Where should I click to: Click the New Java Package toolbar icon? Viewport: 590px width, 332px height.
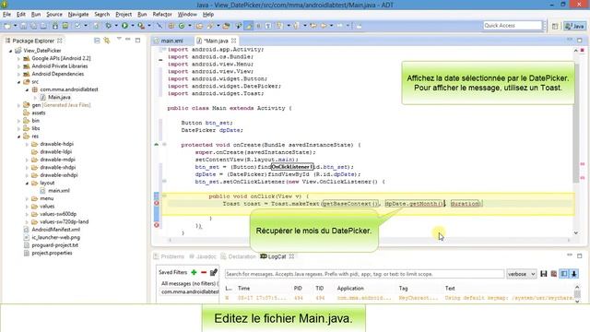pyautogui.click(x=171, y=26)
